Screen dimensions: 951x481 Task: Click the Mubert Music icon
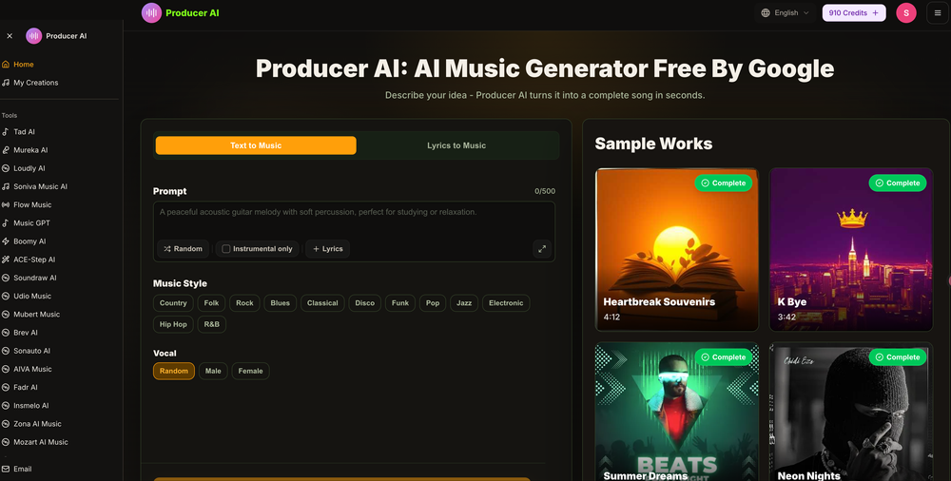pos(6,315)
